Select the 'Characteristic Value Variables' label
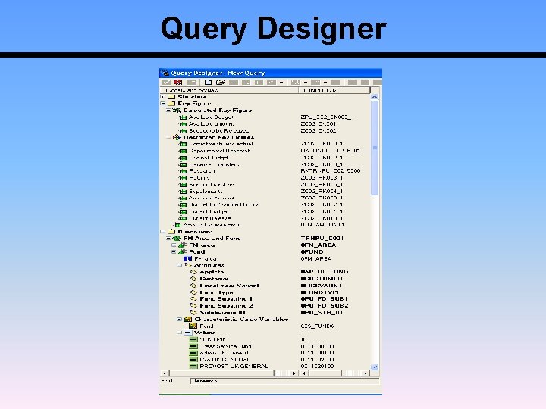The image size is (546, 409). [x=241, y=320]
